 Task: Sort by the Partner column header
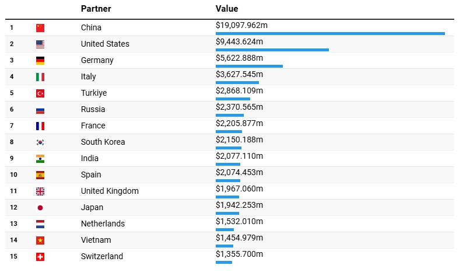96,9
